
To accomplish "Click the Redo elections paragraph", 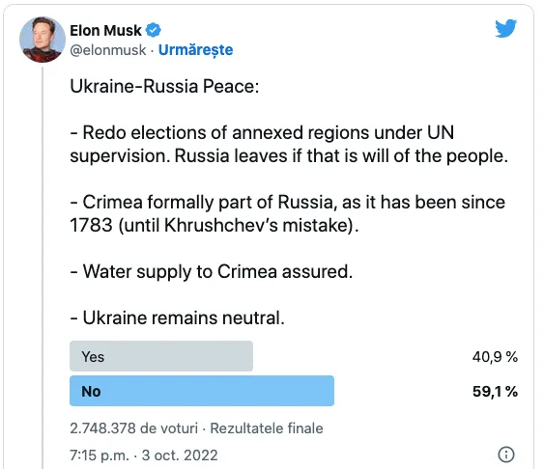I will [x=289, y=144].
